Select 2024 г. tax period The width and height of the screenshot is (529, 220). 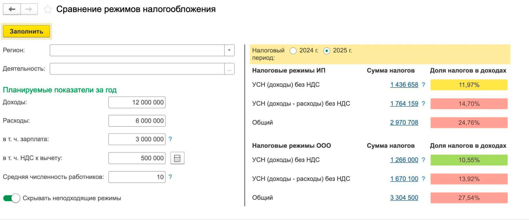click(293, 51)
